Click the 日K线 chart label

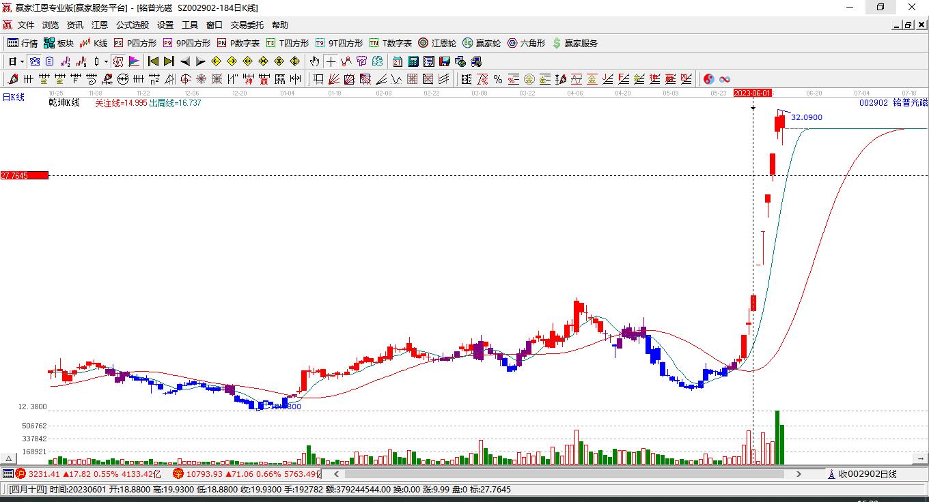click(14, 98)
